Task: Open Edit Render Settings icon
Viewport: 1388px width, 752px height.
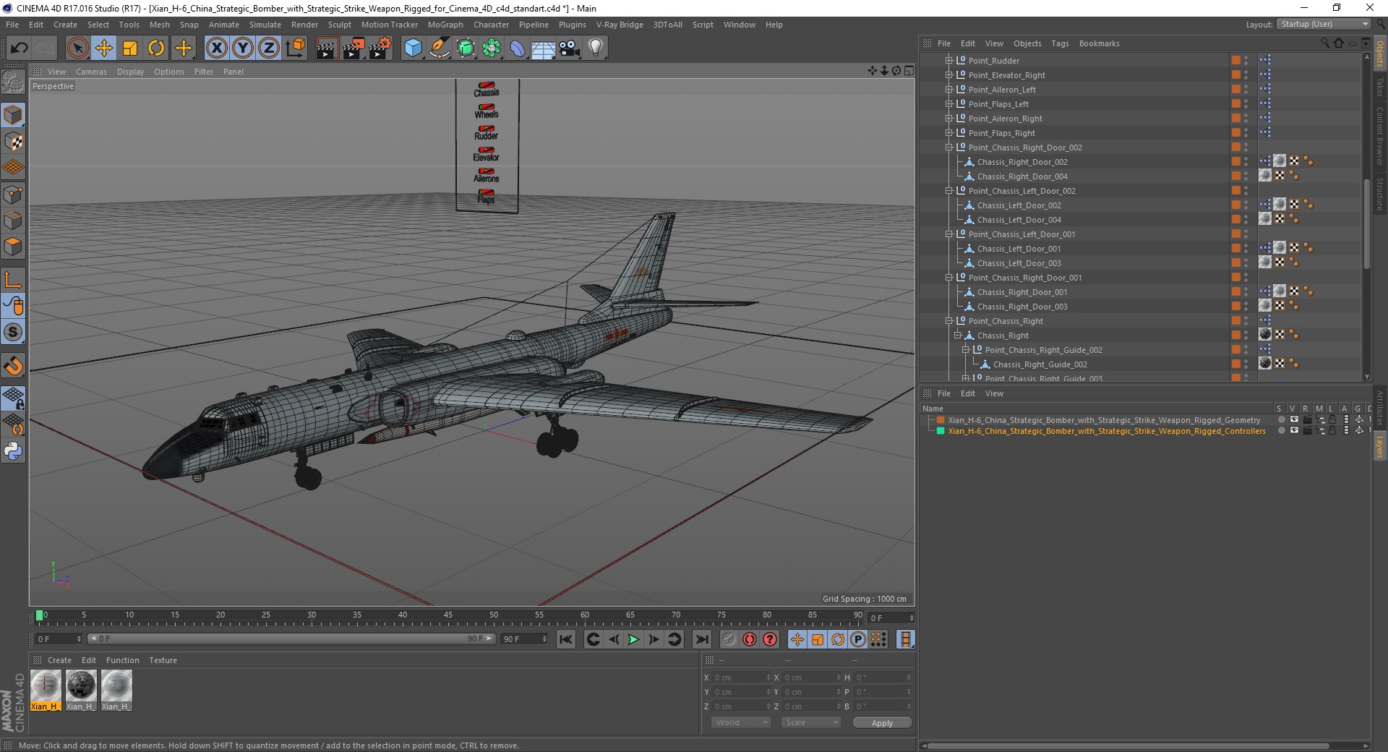Action: click(x=380, y=48)
